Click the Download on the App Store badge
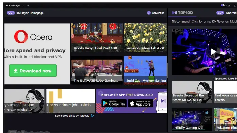The height and width of the screenshot is (133, 237). pyautogui.click(x=141, y=103)
